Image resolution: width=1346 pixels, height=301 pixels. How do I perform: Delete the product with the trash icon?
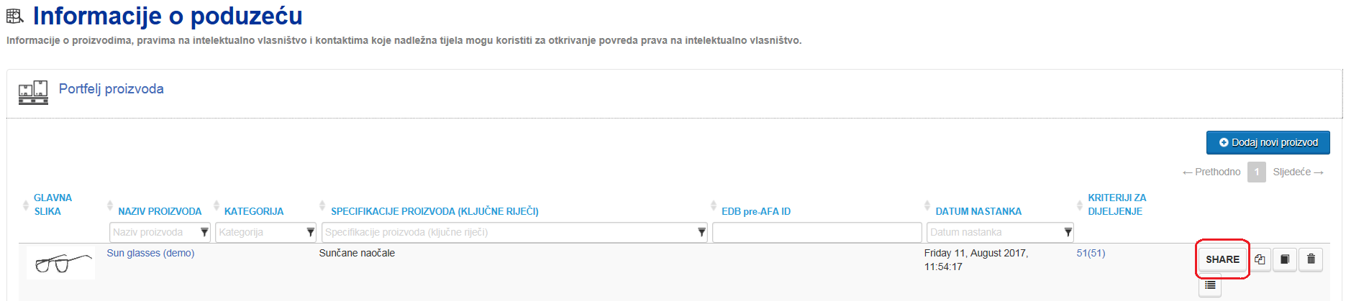(1311, 259)
